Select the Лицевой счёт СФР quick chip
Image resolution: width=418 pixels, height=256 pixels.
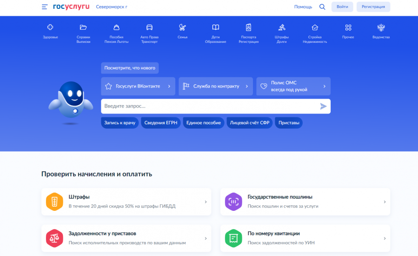pos(250,123)
